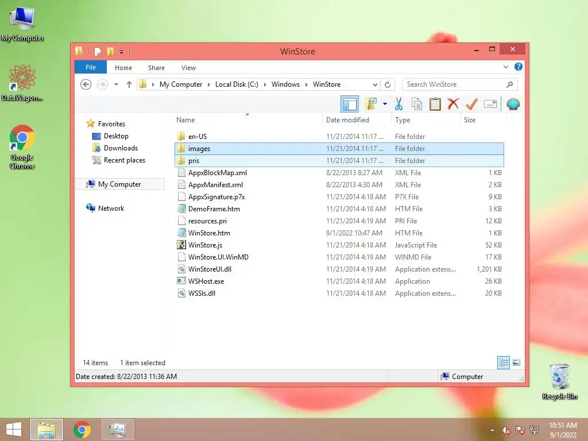588x441 pixels.
Task: Select the pris folder
Action: coord(339,161)
